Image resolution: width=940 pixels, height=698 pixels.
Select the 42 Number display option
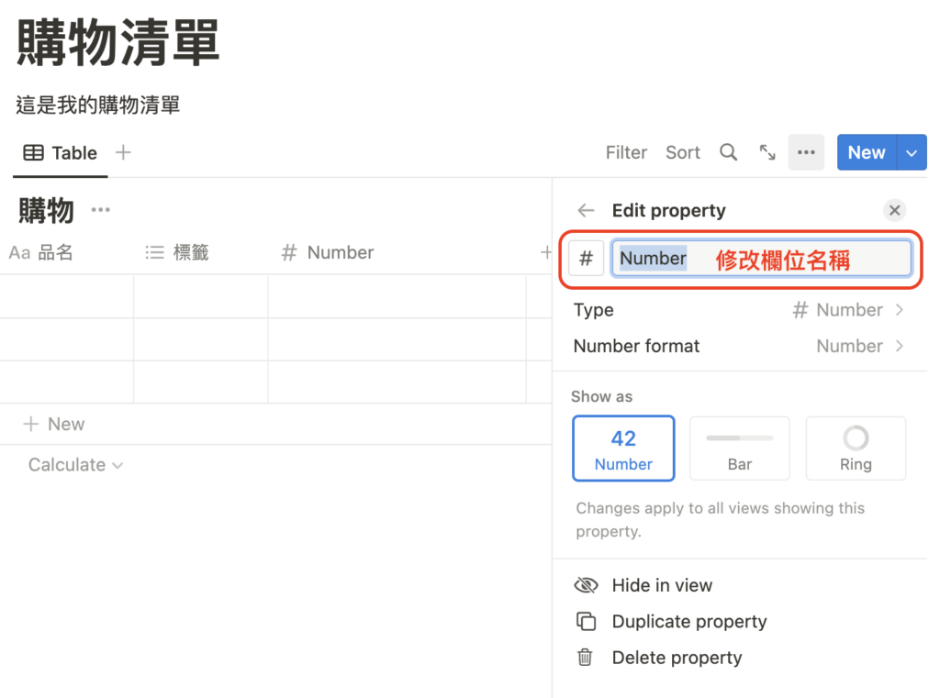pos(623,448)
